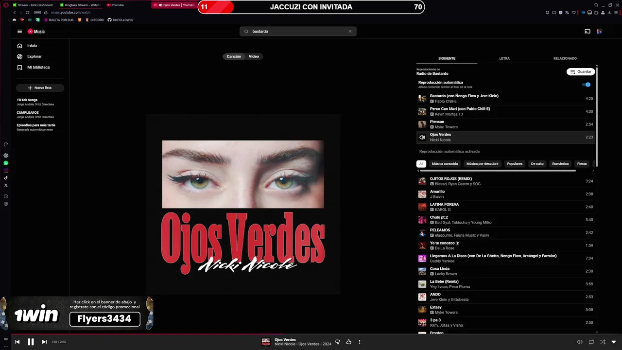This screenshot has height=350, width=622.
Task: Play Chulo pt.2 track
Action: pos(505,220)
